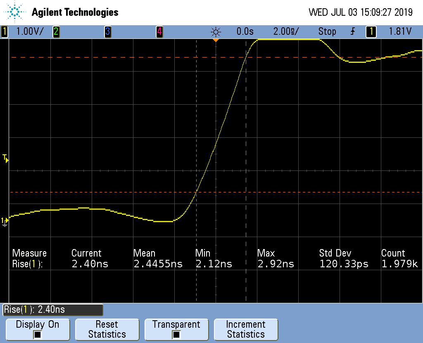Select the channel 4 pink badge

[x=159, y=31]
